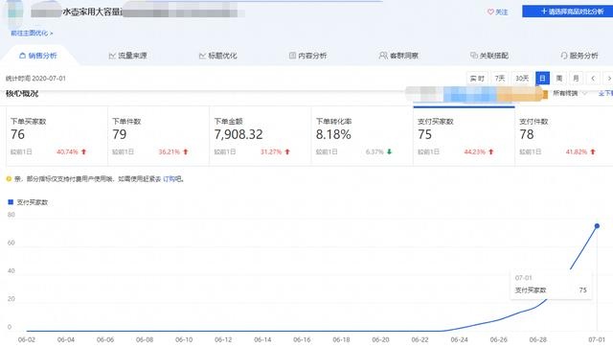Click the blue 竞品对比分析 button
Viewport: 613px width, 348px height.
(568, 12)
